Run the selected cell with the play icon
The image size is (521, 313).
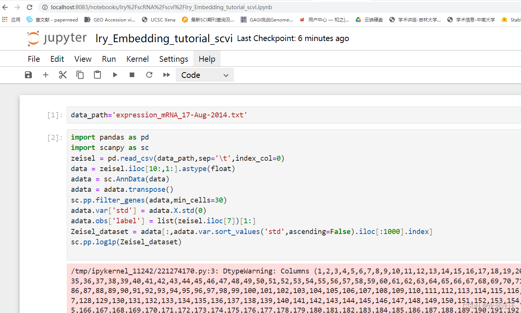click(115, 75)
